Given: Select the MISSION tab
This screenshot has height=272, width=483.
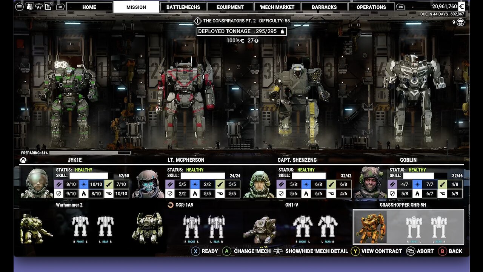Looking at the screenshot, I should (x=136, y=7).
